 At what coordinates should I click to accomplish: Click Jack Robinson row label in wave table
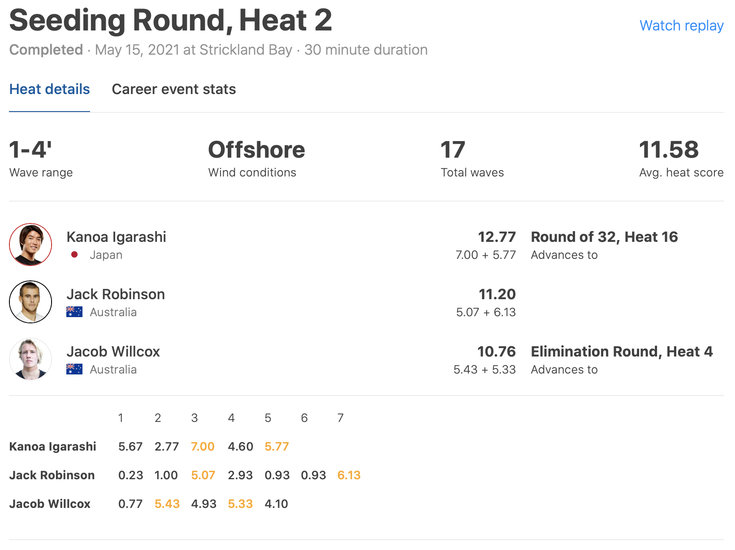coord(52,475)
